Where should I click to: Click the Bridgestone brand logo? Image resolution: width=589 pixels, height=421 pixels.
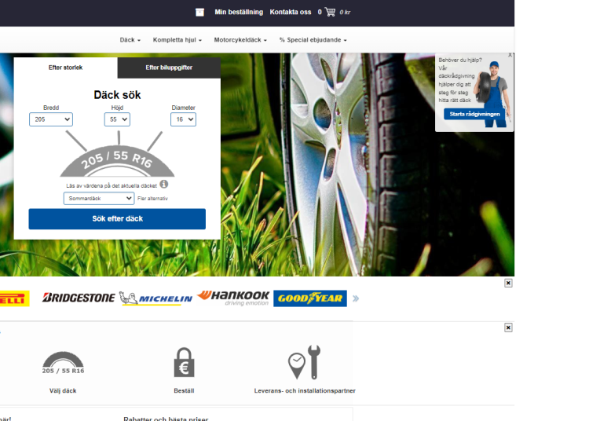[x=79, y=298]
